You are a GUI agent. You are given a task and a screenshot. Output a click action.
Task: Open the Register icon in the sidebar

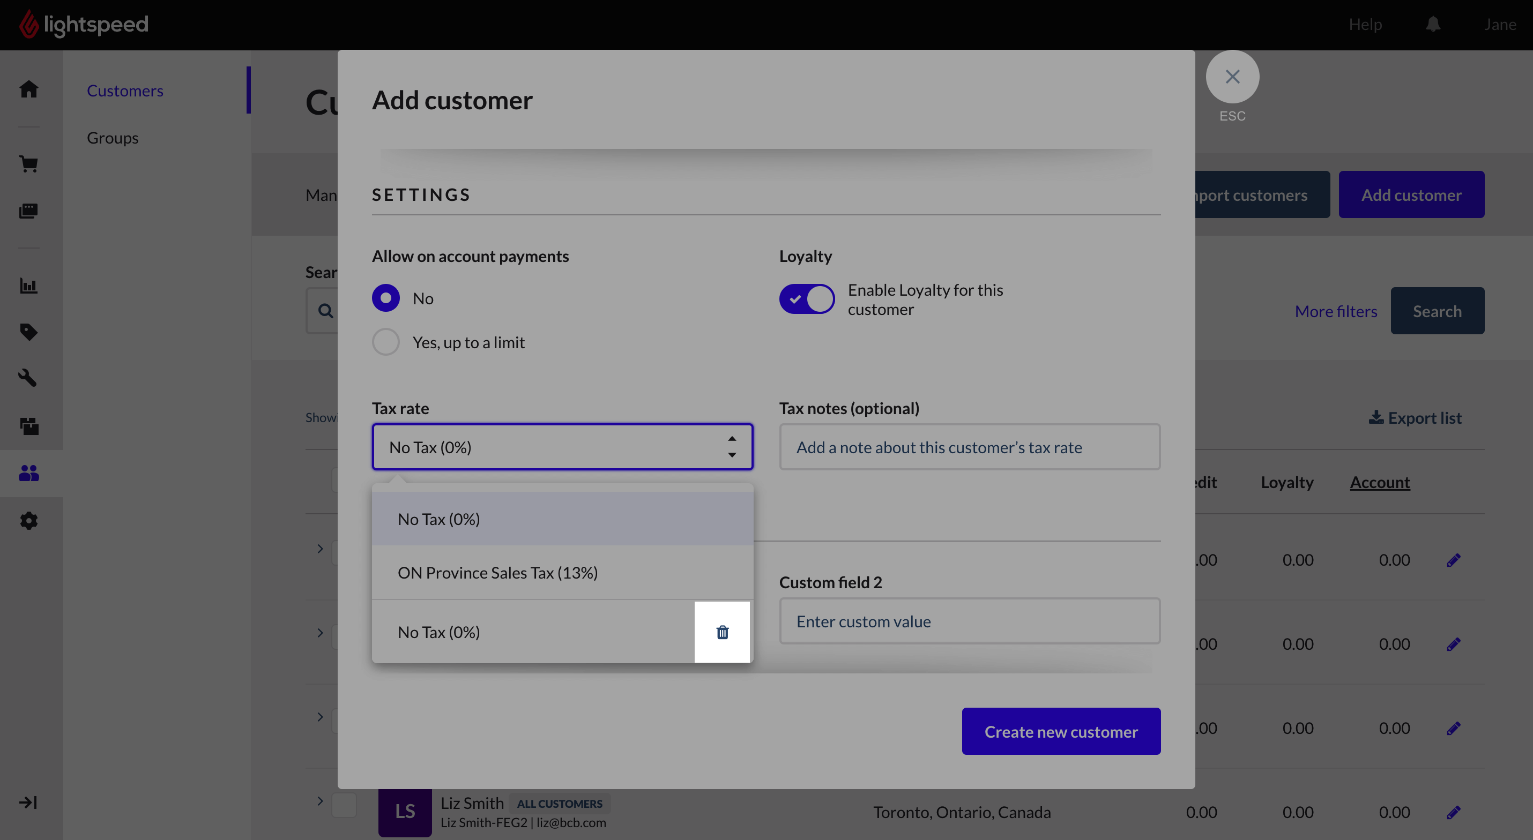click(28, 210)
